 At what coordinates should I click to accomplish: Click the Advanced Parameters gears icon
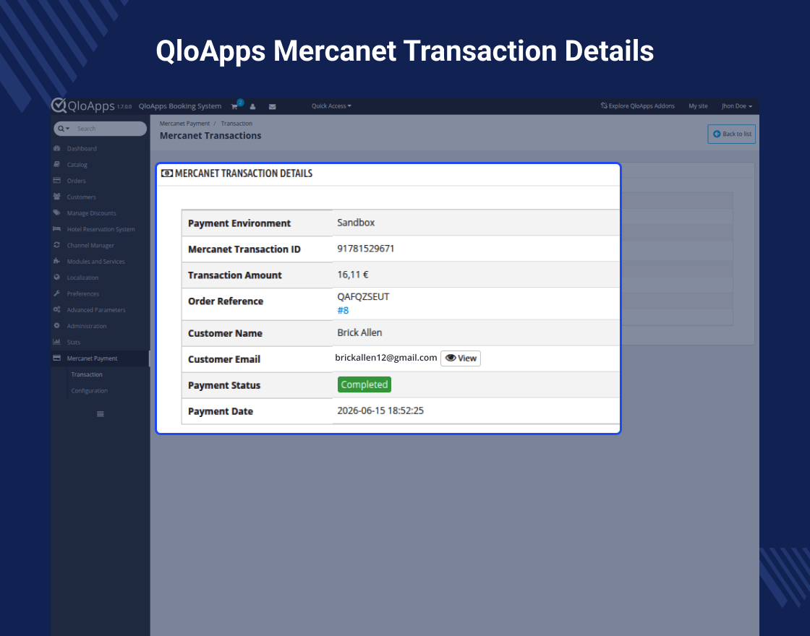click(x=57, y=309)
